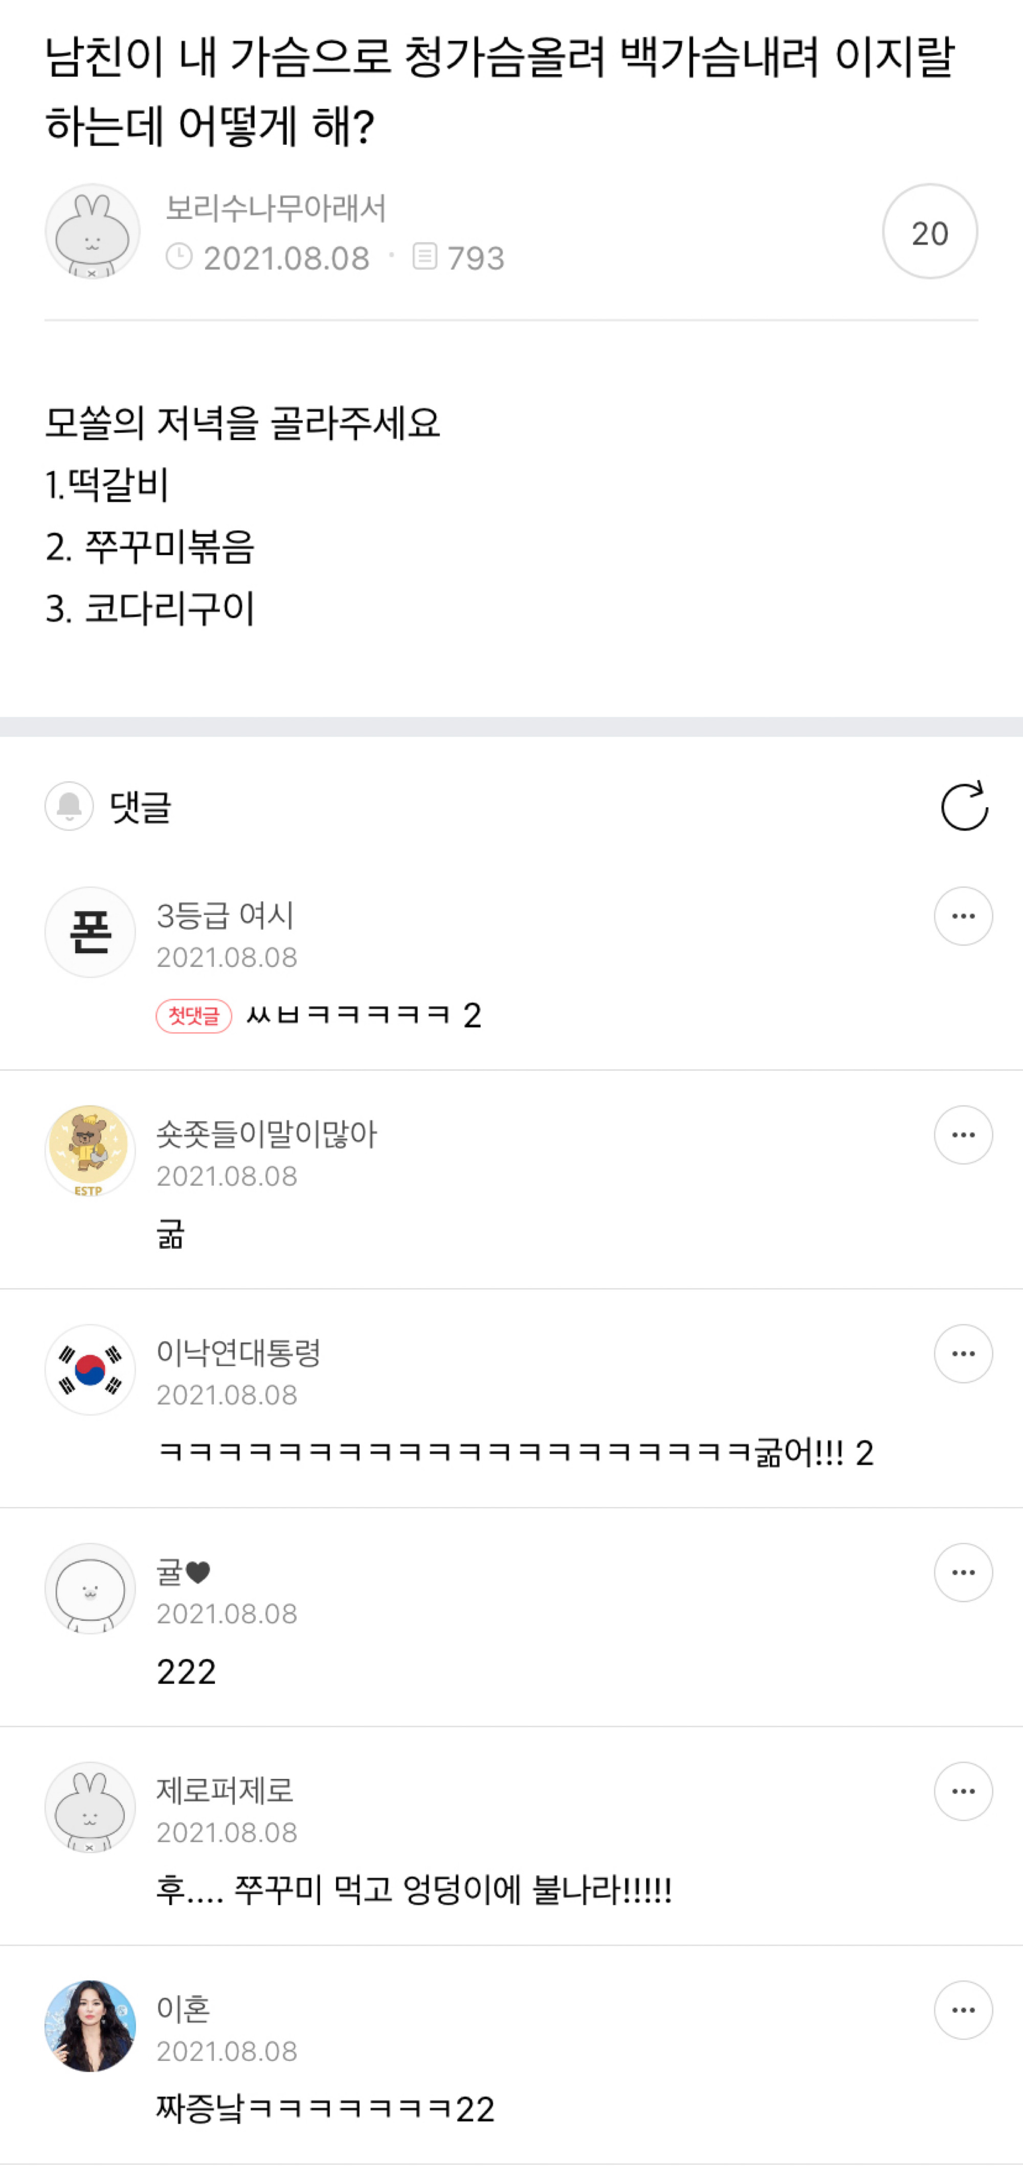1023x2182 pixels.
Task: Open more options for 숏좃들이말이많아 comment
Action: [963, 1135]
